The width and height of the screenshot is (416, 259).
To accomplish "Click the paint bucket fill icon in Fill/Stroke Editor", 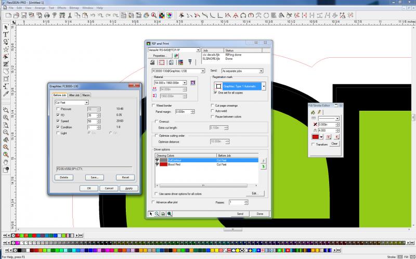I will click(313, 112).
